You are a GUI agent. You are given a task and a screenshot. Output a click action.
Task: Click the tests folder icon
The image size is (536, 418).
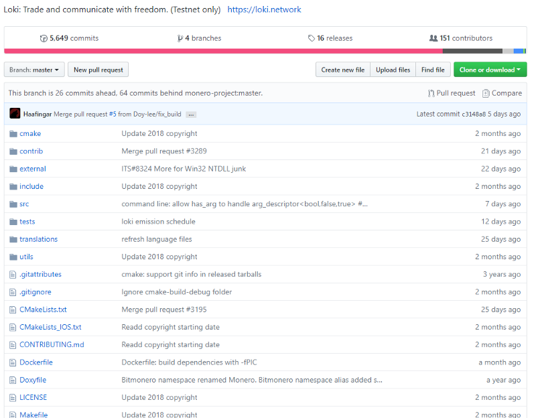point(13,222)
